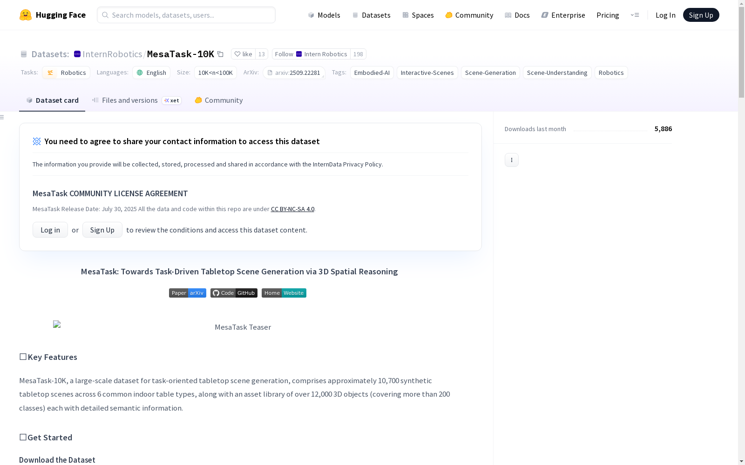The height and width of the screenshot is (465, 745).
Task: Open the three-dot options menu in sidebar
Action: point(512,160)
